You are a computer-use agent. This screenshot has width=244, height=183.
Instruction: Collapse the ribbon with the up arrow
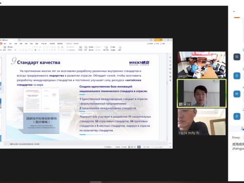click(170, 43)
